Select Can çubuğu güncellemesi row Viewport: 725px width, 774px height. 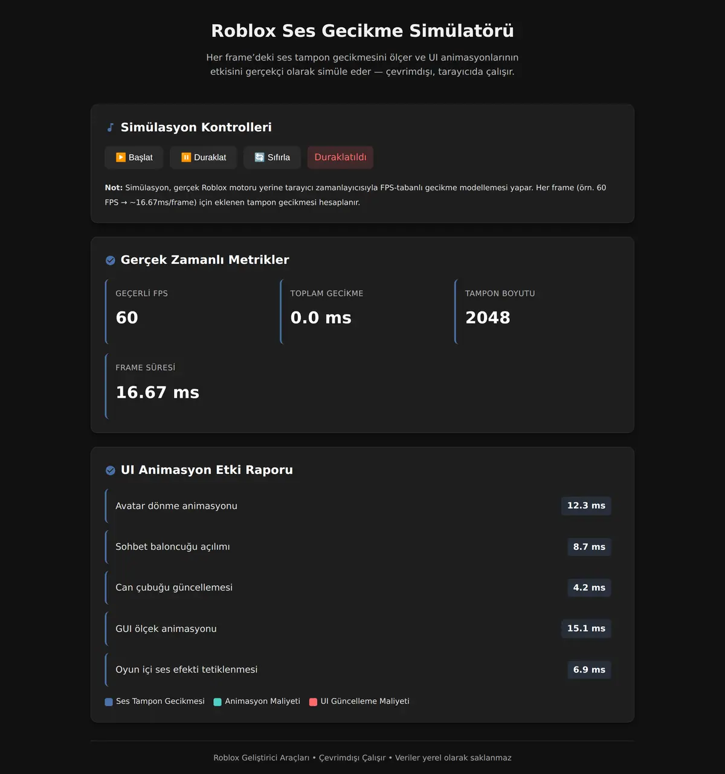(x=362, y=588)
